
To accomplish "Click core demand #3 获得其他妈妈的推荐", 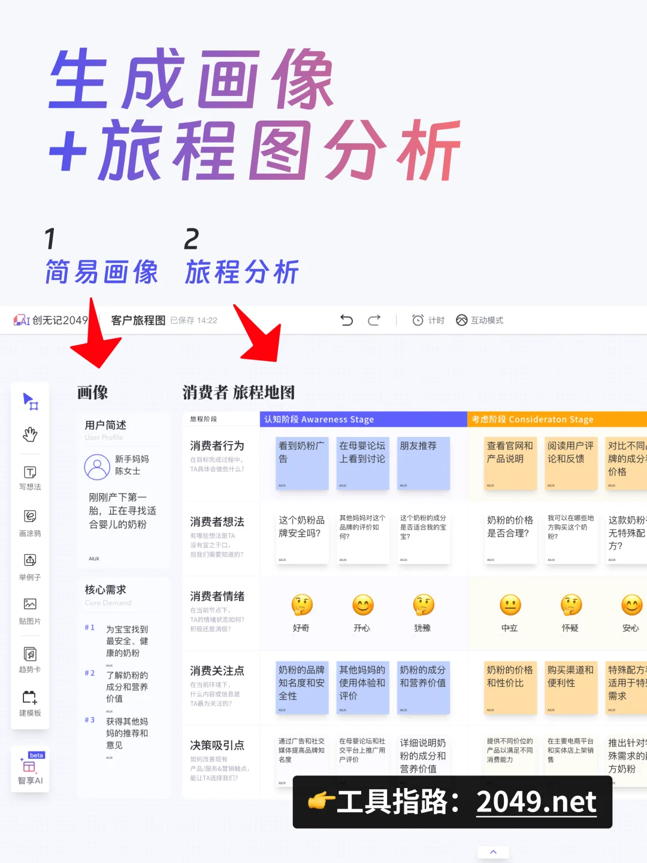I will click(x=127, y=733).
